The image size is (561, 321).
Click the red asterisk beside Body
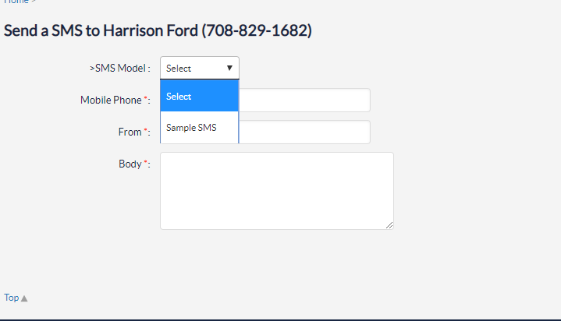click(146, 162)
